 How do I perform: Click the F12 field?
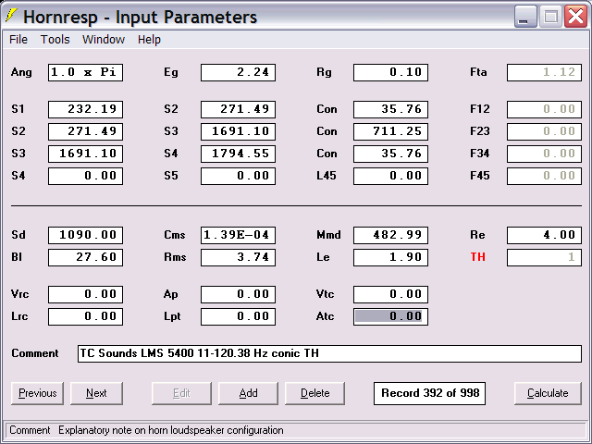(x=544, y=109)
